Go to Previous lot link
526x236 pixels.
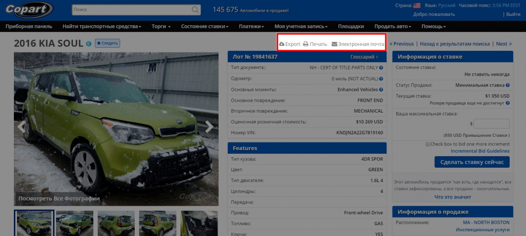402,44
